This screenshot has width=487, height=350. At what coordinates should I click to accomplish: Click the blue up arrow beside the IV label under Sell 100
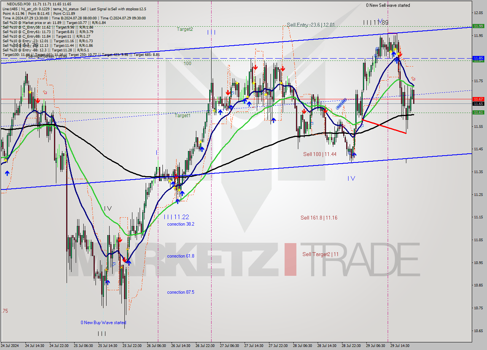click(355, 154)
